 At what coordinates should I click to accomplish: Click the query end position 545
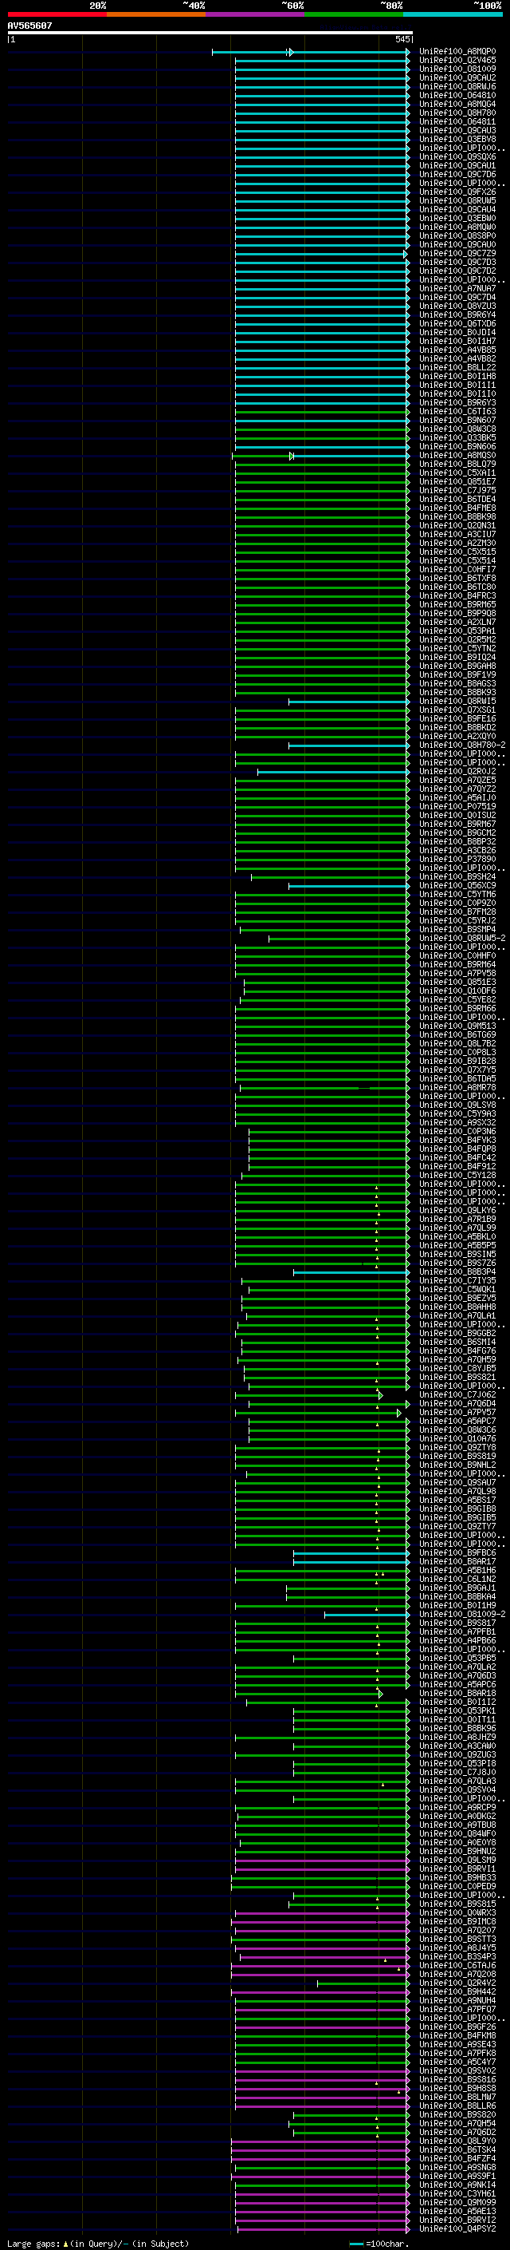(402, 40)
